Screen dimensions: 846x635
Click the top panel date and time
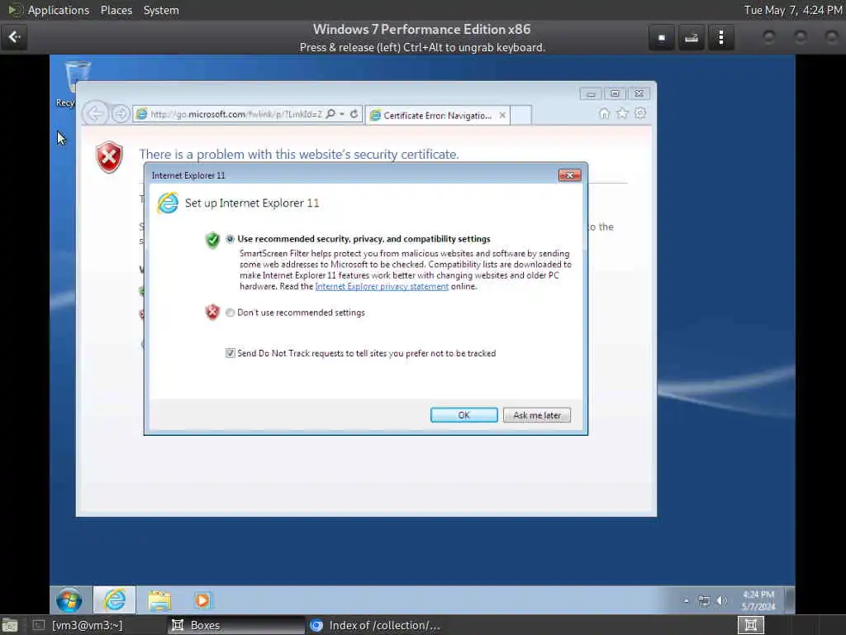click(x=792, y=10)
